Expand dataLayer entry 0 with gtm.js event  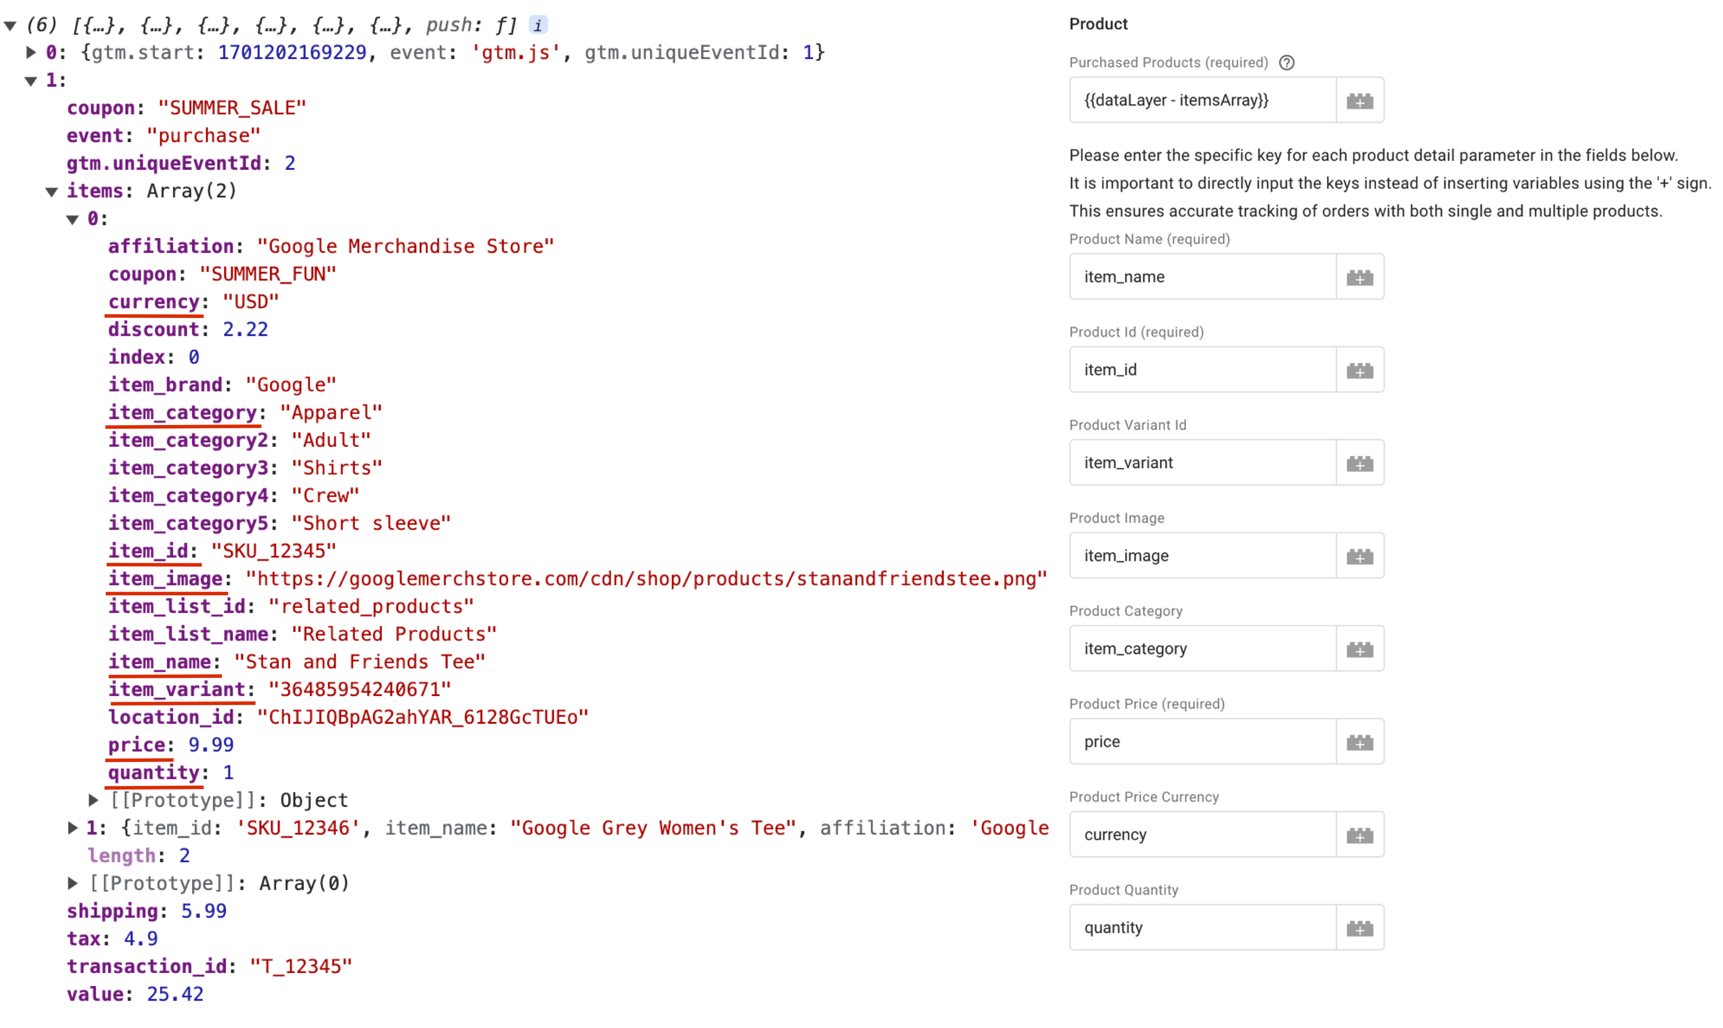click(30, 53)
